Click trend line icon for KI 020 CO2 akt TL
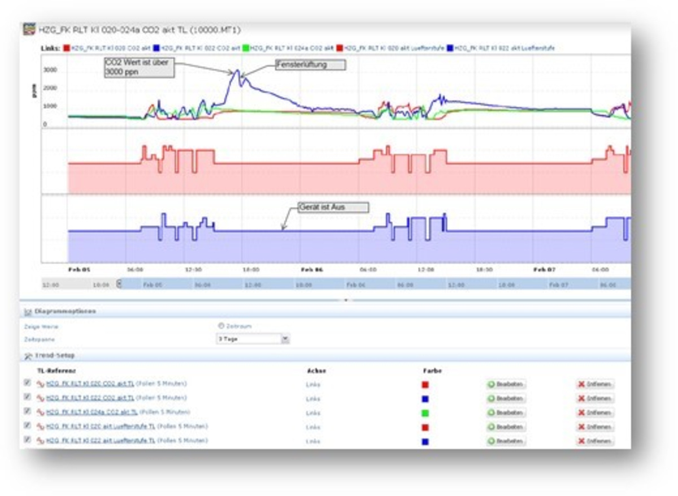The image size is (678, 496). pos(40,384)
